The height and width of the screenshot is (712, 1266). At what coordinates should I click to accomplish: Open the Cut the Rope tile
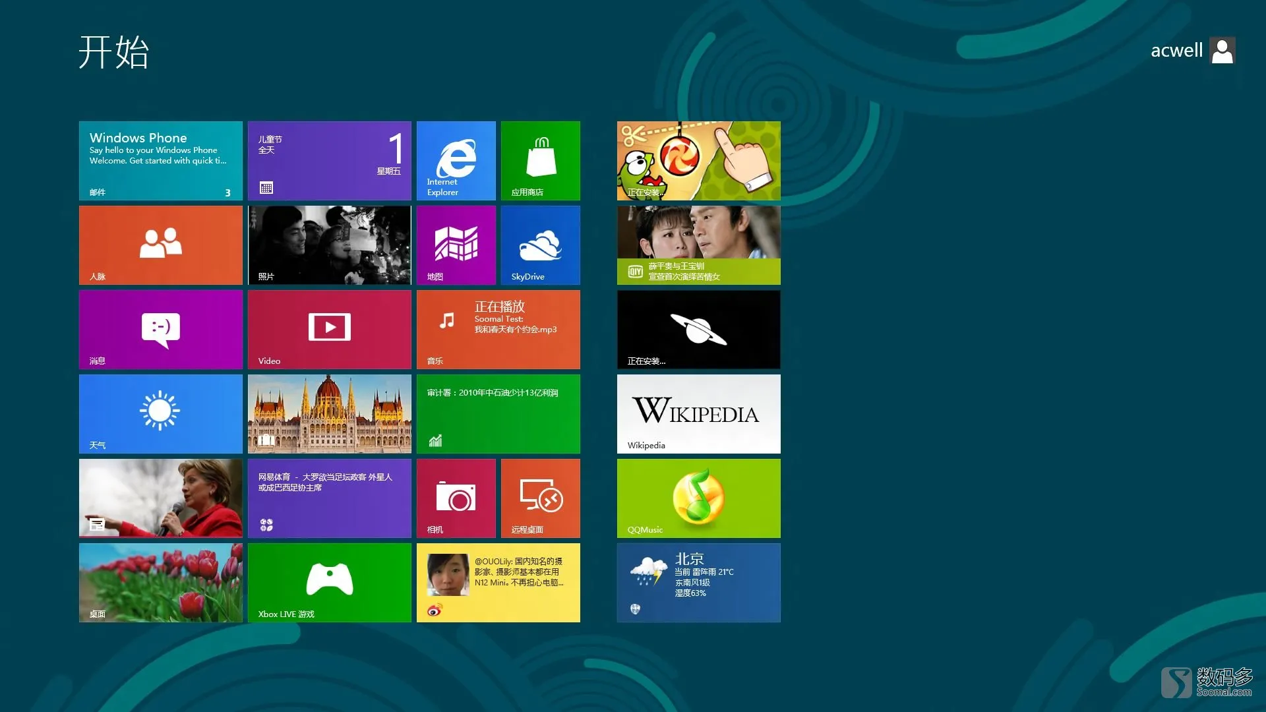tap(699, 161)
